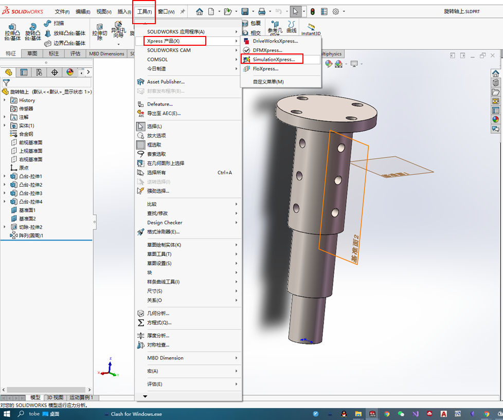
Task: Click the Curves tool (曲线)
Action: [x=291, y=27]
